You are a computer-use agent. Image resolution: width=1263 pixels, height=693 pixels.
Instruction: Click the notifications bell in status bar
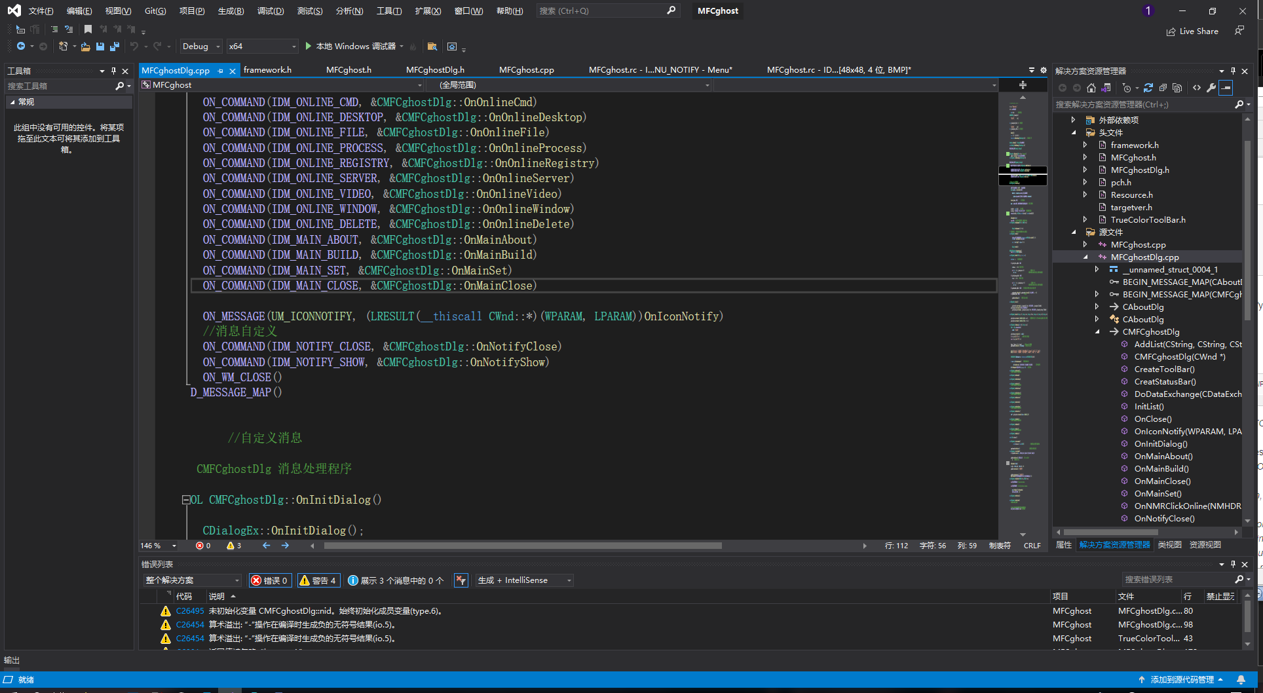pos(1241,680)
